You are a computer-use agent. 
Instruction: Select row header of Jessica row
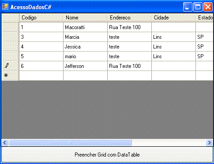[x=10, y=46]
